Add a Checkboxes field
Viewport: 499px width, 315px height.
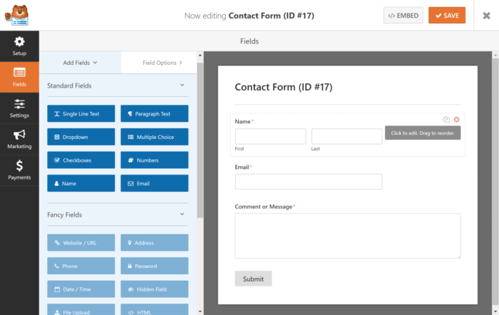click(x=81, y=160)
